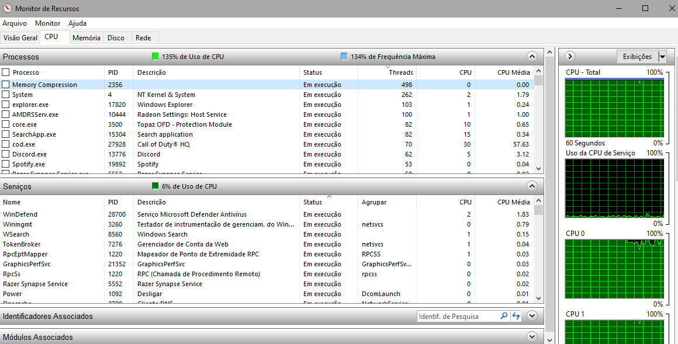Expand the Módulos Associados section

point(532,336)
